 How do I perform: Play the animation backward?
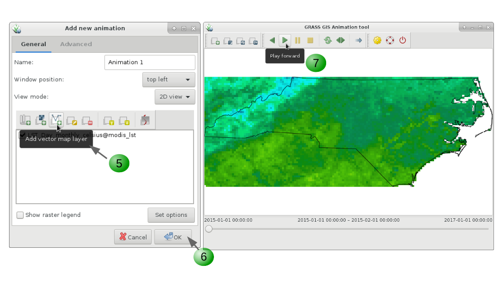[272, 40]
